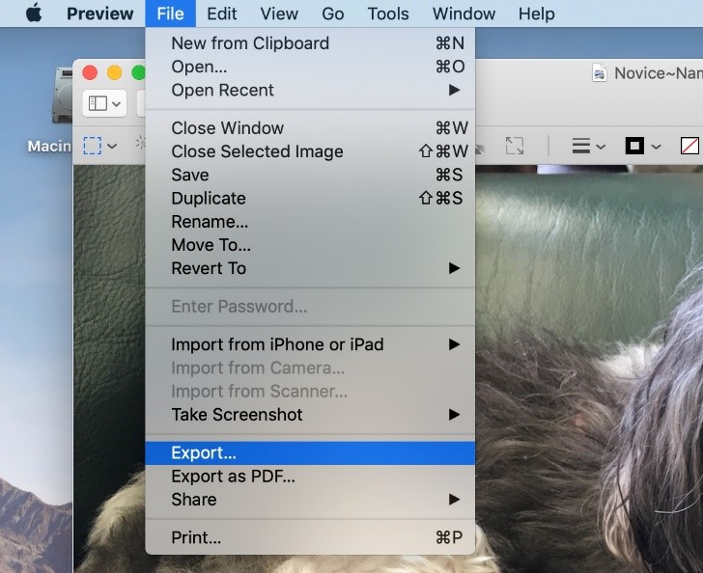Close the File menu in menu bar
Screen dimensions: 703x573
click(x=170, y=14)
